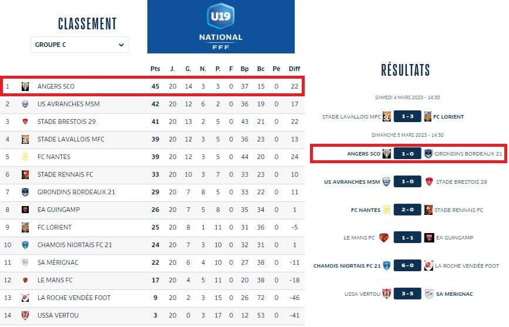Screen dimensions: 509x327
Task: Click the US Avranches MSM club logo in standings
Action: pos(25,104)
